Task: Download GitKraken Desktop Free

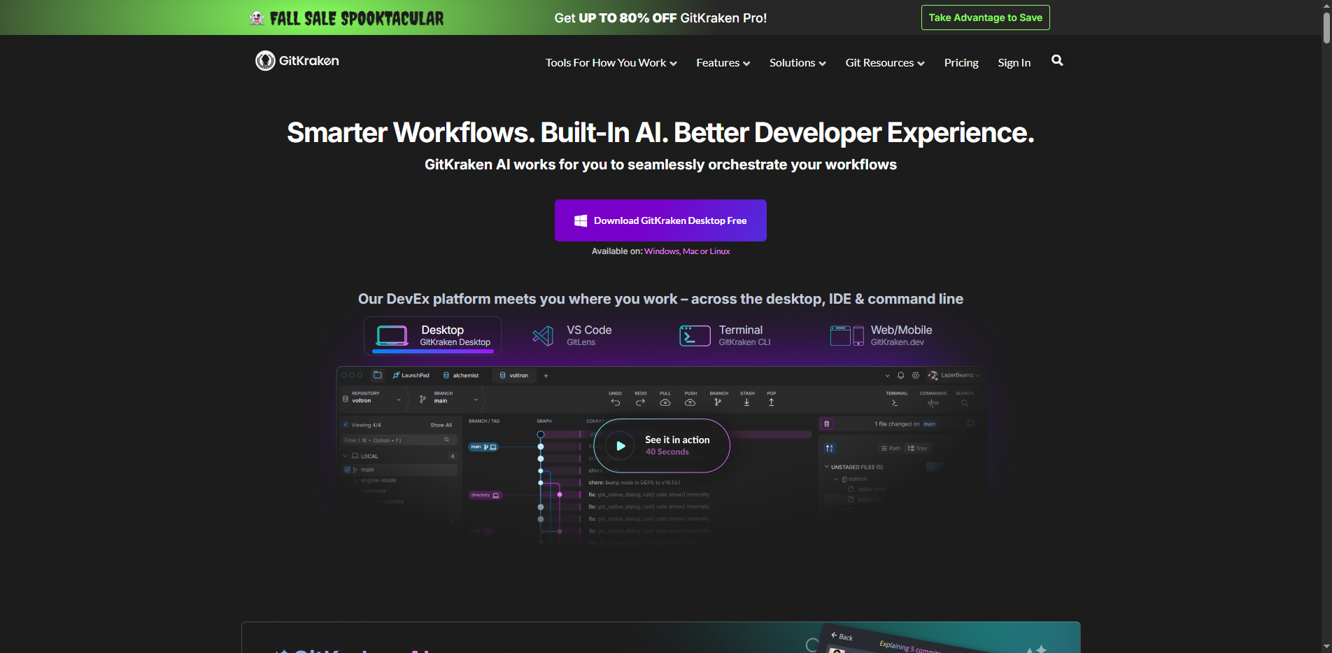Action: [x=660, y=220]
